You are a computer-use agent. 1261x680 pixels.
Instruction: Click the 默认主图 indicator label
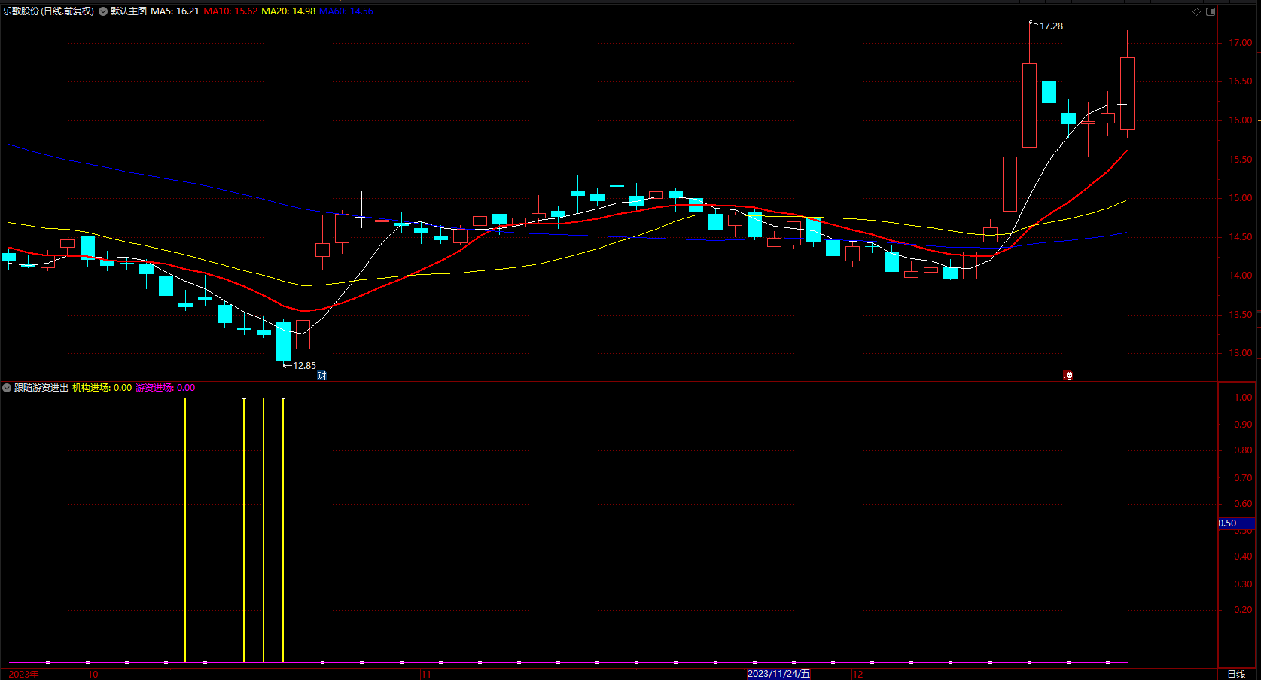pyautogui.click(x=129, y=11)
